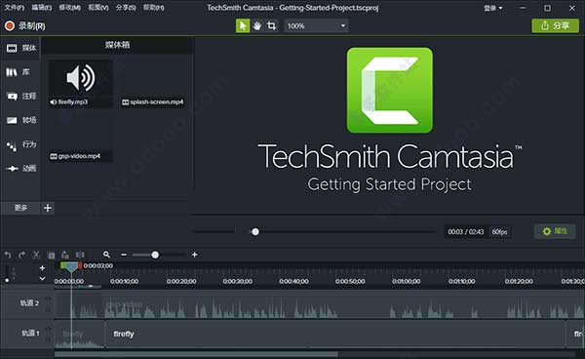
Task: Open the Transitions panel in sidebar
Action: tap(21, 120)
